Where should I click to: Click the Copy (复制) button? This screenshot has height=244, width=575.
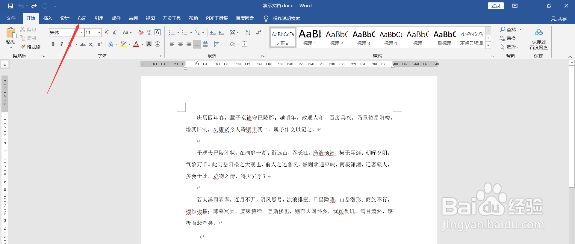pos(28,38)
